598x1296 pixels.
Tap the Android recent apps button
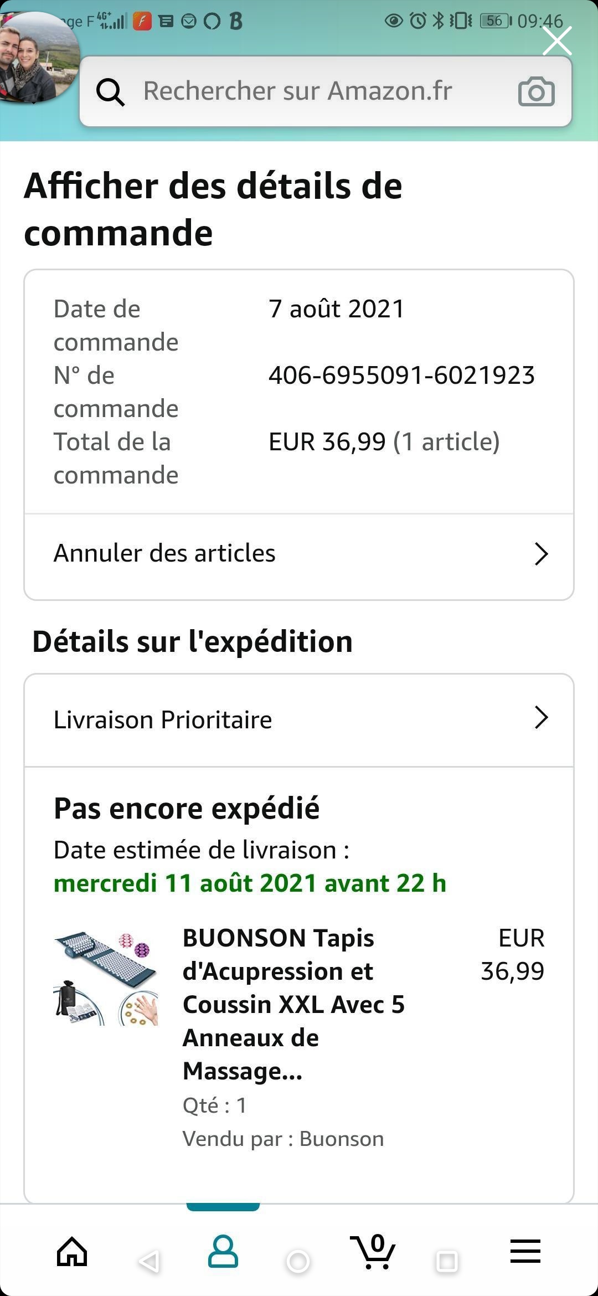(x=447, y=1262)
